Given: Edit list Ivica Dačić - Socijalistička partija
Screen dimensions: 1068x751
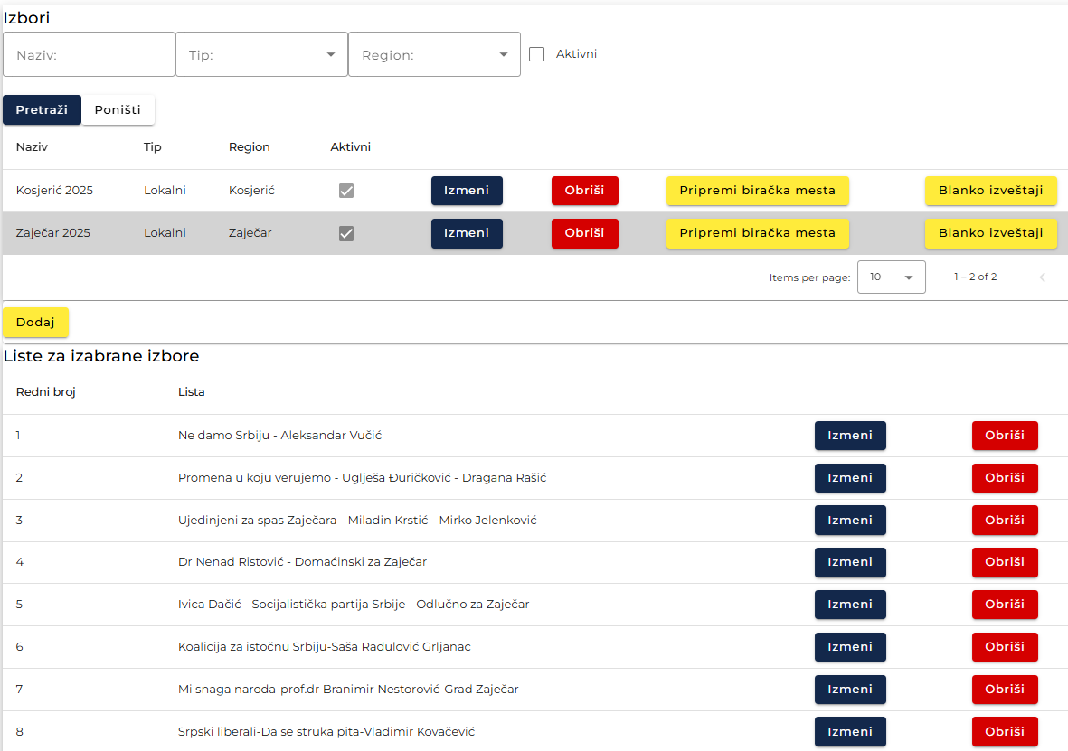Looking at the screenshot, I should [850, 605].
